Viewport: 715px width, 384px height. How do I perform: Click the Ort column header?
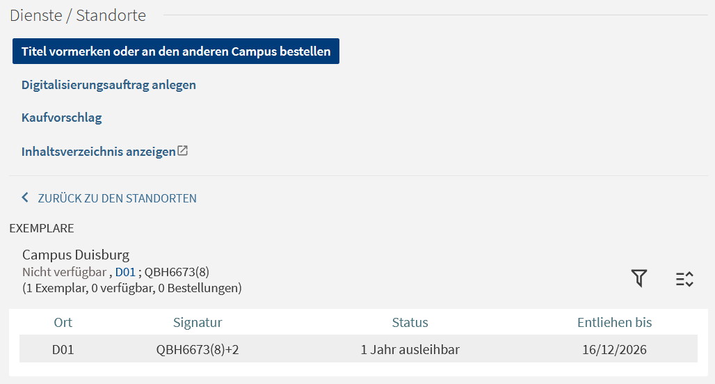pos(63,322)
